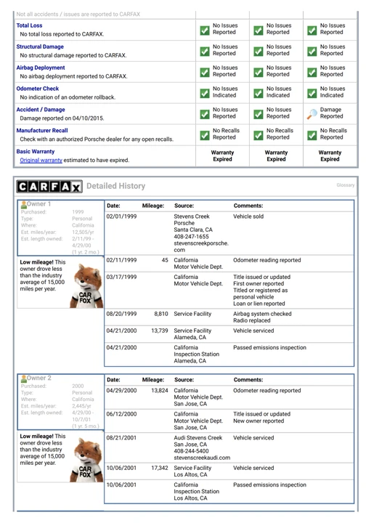Click Total Loss checkmark in second owner column
The width and height of the screenshot is (374, 523).
[259, 31]
